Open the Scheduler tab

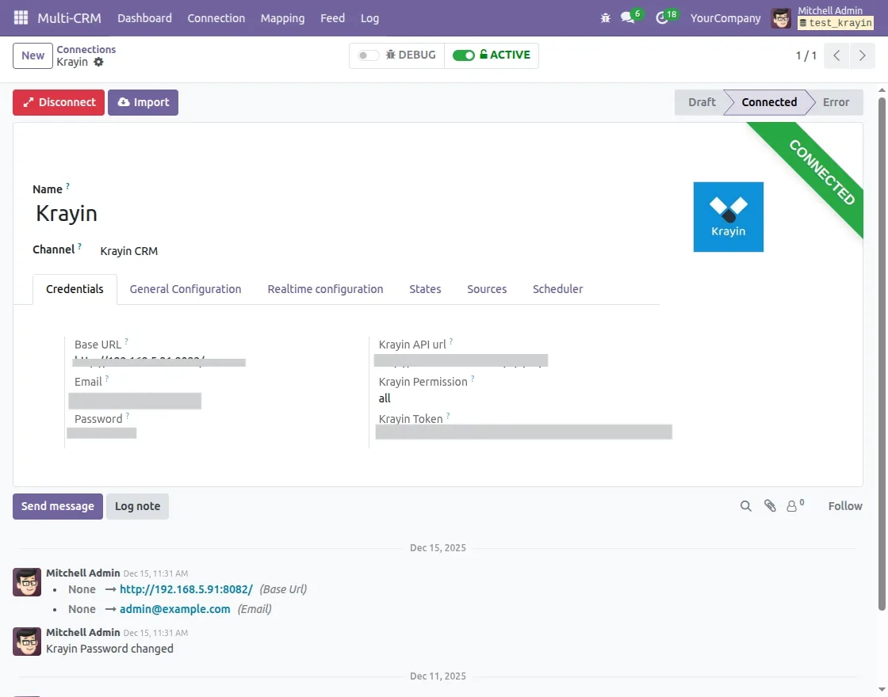click(x=557, y=289)
